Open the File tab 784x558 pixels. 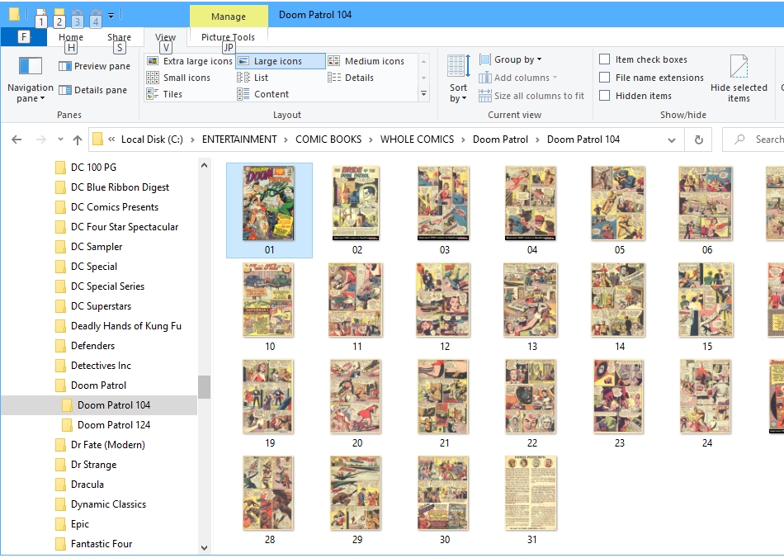click(x=23, y=36)
